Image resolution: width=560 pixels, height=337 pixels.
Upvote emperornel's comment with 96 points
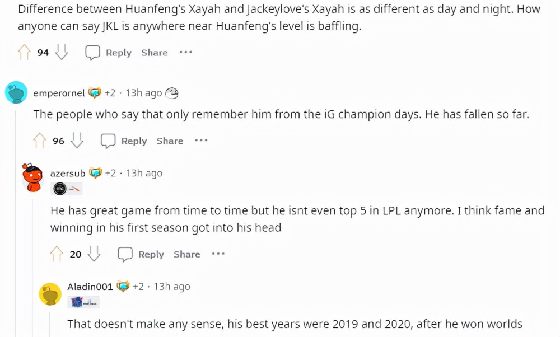39,141
